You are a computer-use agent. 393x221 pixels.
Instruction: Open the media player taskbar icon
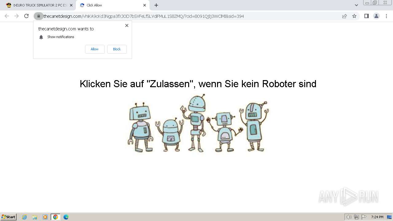[x=45, y=217]
